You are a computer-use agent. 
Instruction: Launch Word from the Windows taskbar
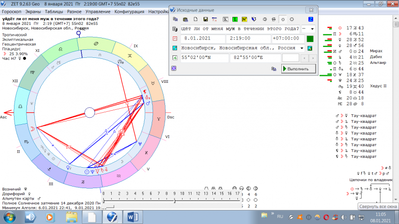[134, 217]
